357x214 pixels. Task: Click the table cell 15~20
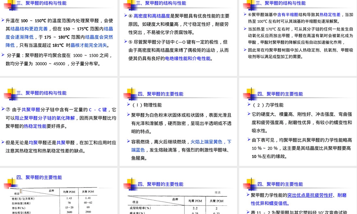pos(69,208)
